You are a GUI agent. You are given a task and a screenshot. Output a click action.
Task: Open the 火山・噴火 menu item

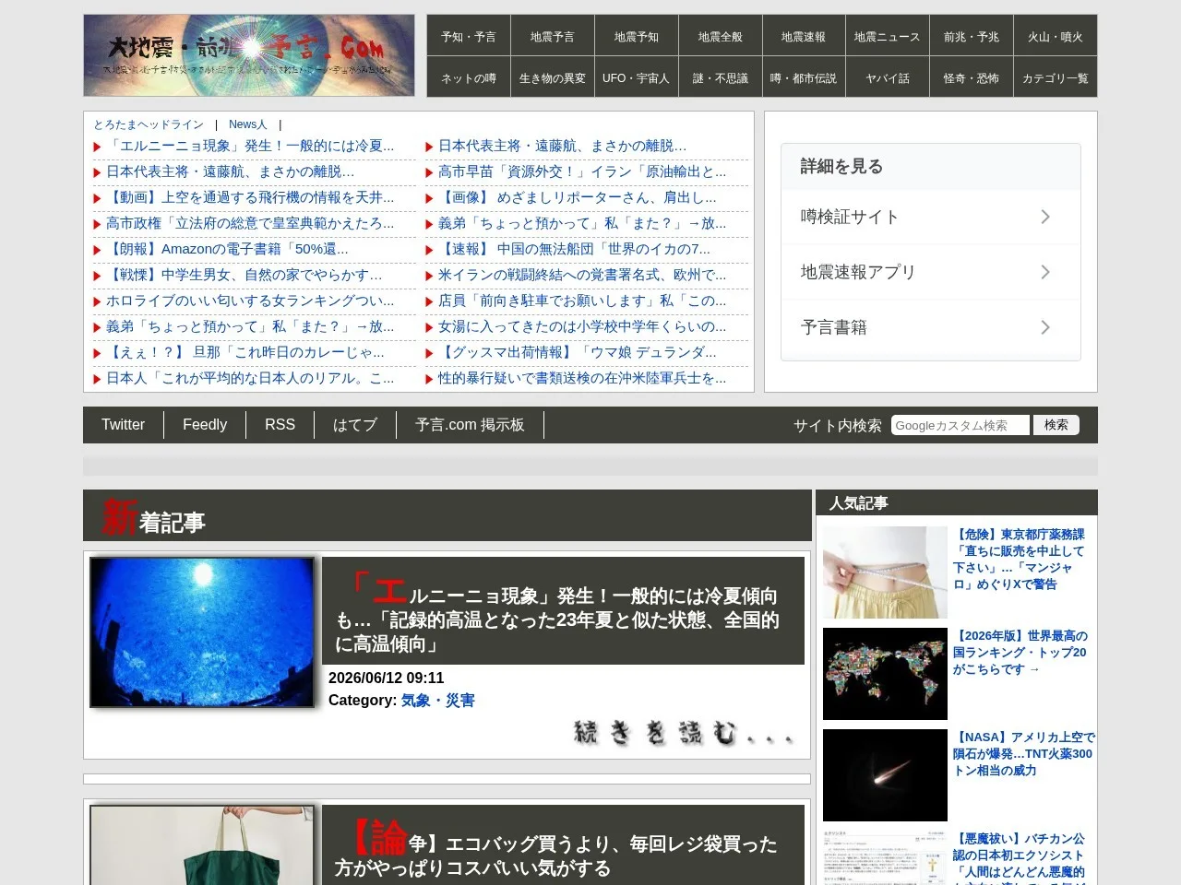(x=1056, y=37)
